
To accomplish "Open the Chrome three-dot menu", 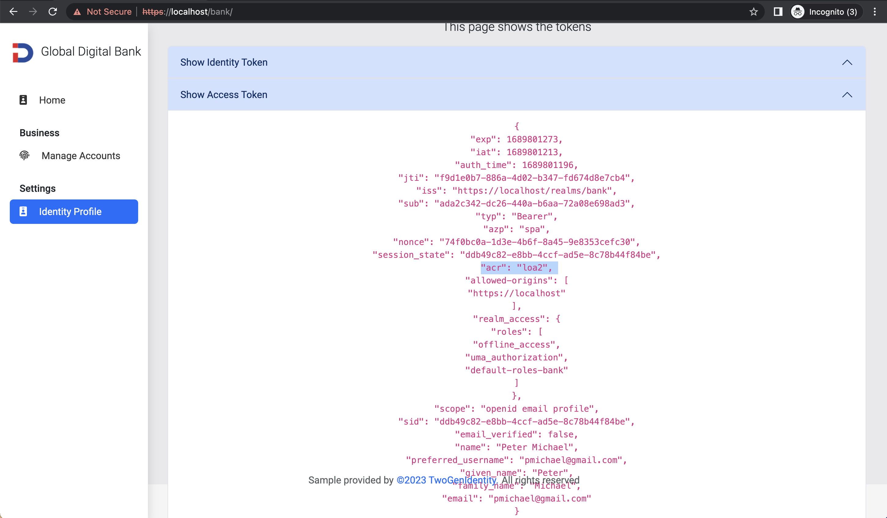I will click(x=874, y=12).
